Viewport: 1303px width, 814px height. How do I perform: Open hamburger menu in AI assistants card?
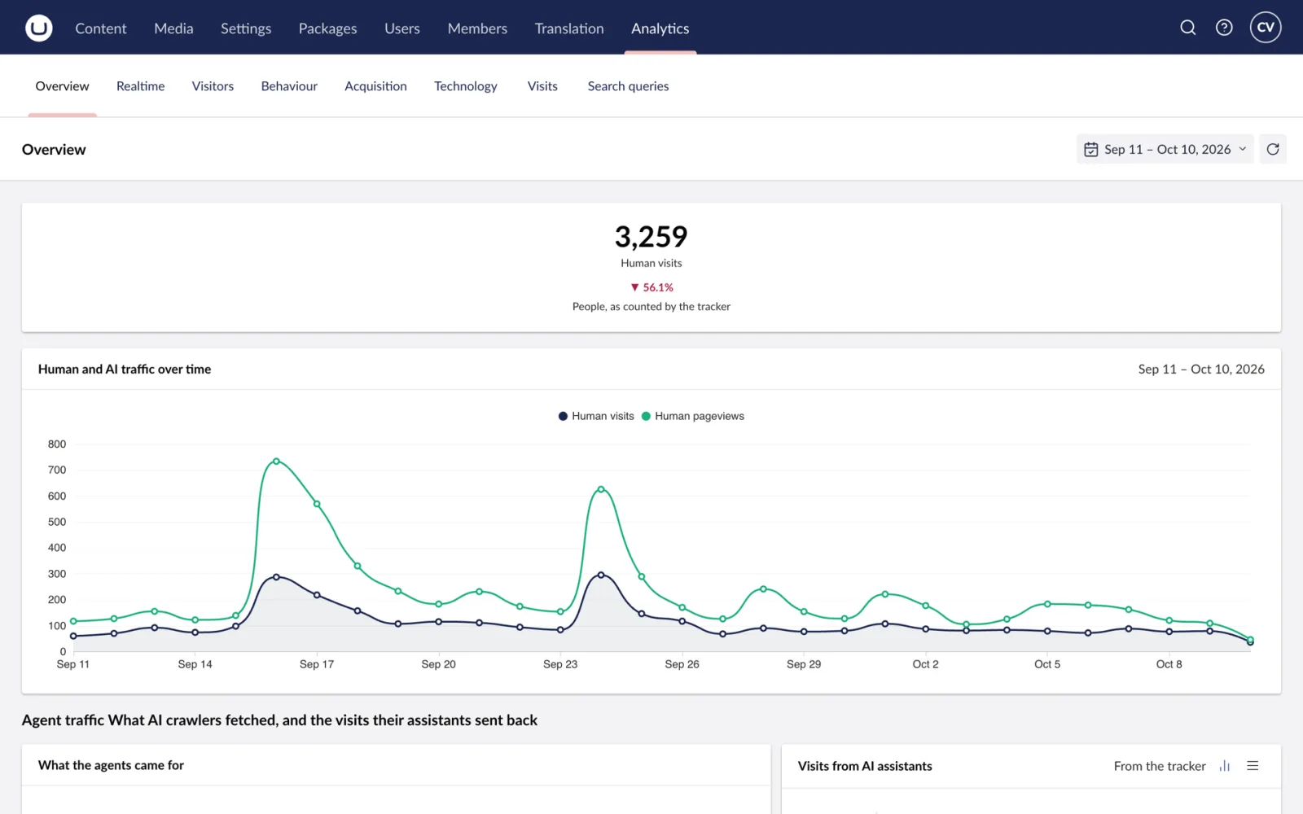coord(1253,766)
